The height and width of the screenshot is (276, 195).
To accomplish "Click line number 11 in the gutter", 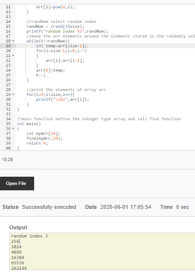I will (x=8, y=7).
